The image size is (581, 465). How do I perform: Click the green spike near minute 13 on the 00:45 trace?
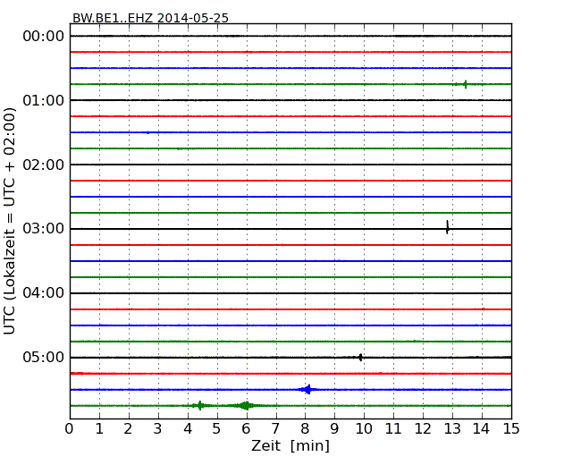pos(465,84)
